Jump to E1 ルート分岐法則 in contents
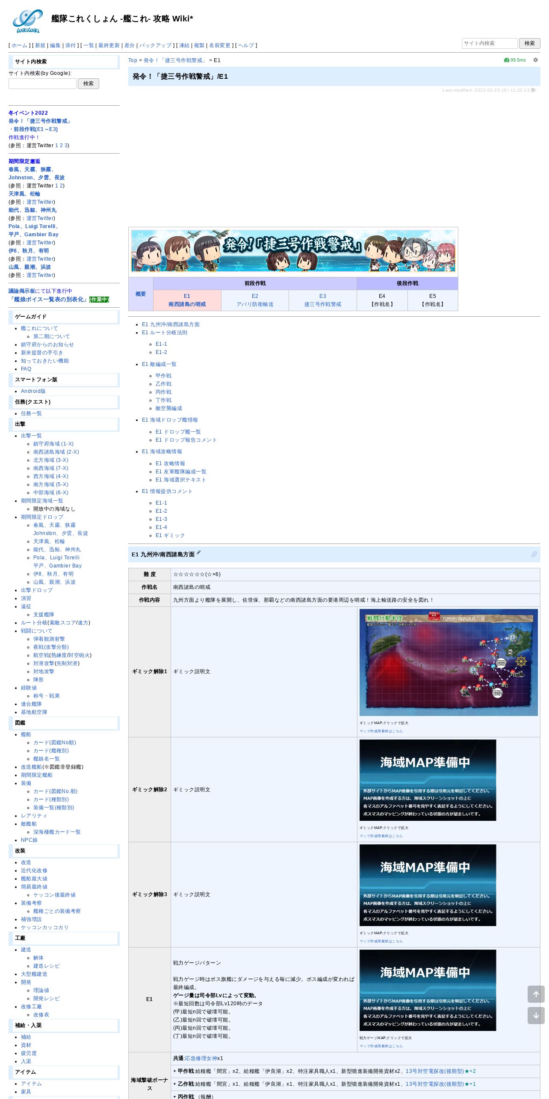Image resolution: width=549 pixels, height=1099 pixels. (x=165, y=333)
